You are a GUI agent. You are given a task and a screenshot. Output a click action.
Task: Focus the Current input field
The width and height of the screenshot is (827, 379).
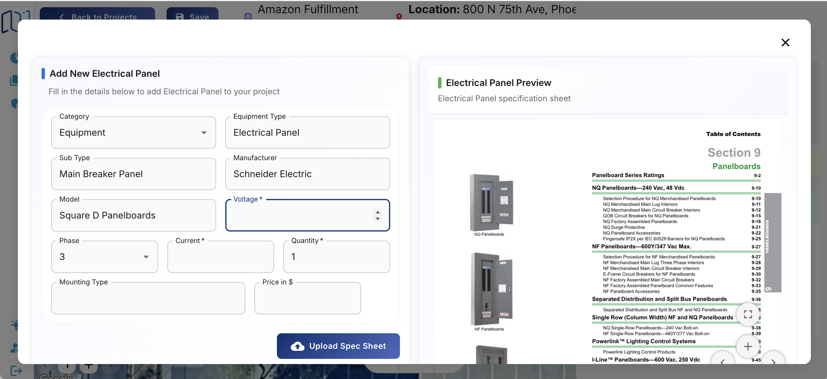[x=220, y=257]
